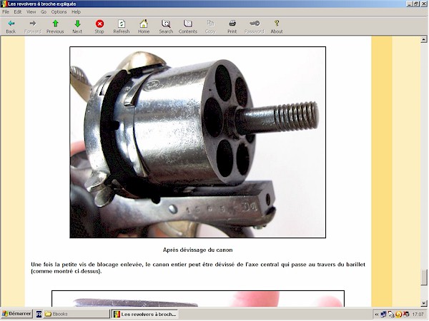
Task: Open the Options menu
Action: coord(59,11)
